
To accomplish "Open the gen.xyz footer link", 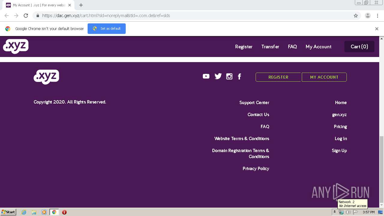I will tap(339, 115).
